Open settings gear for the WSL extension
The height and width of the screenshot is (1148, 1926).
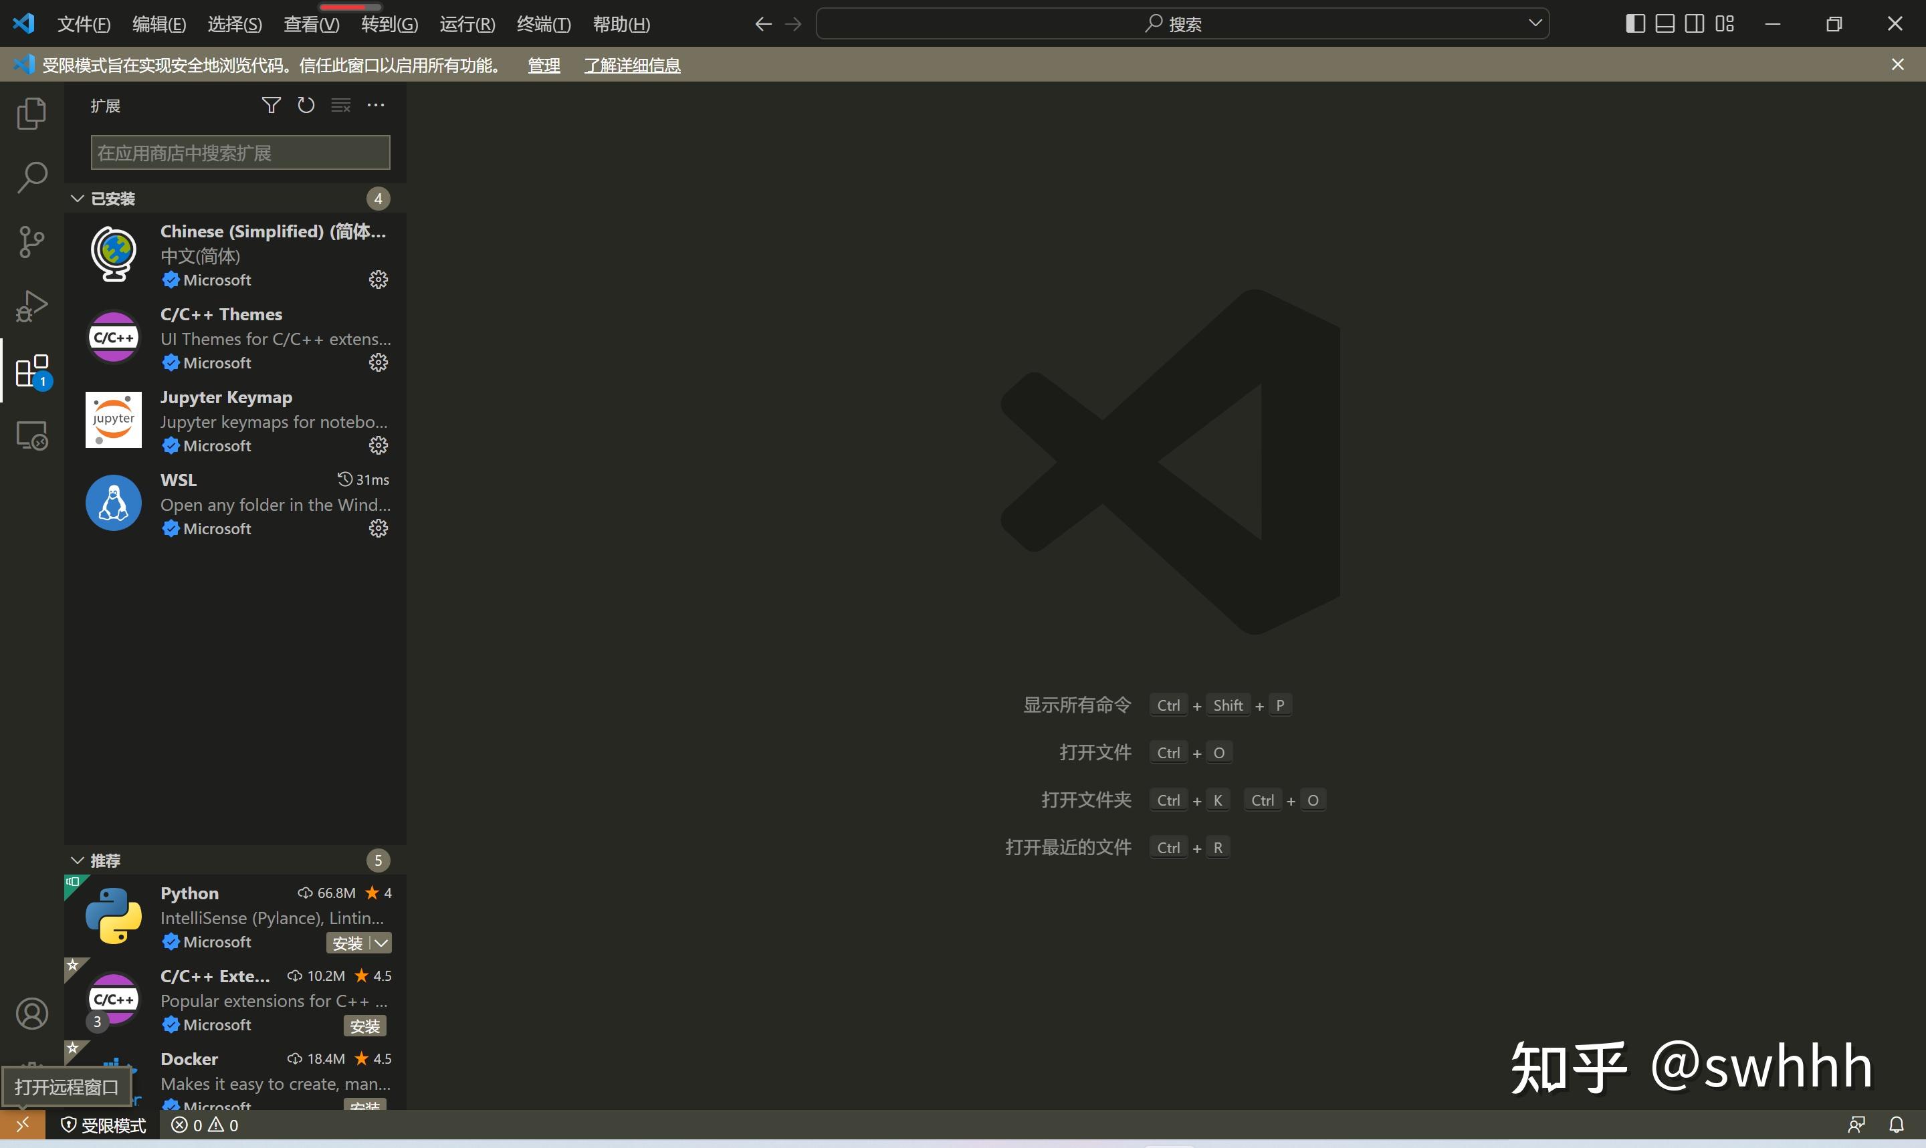pyautogui.click(x=377, y=528)
